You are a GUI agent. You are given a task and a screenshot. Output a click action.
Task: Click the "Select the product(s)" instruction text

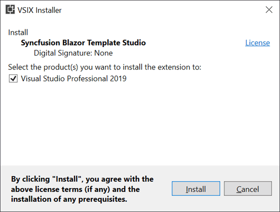pyautogui.click(x=105, y=67)
